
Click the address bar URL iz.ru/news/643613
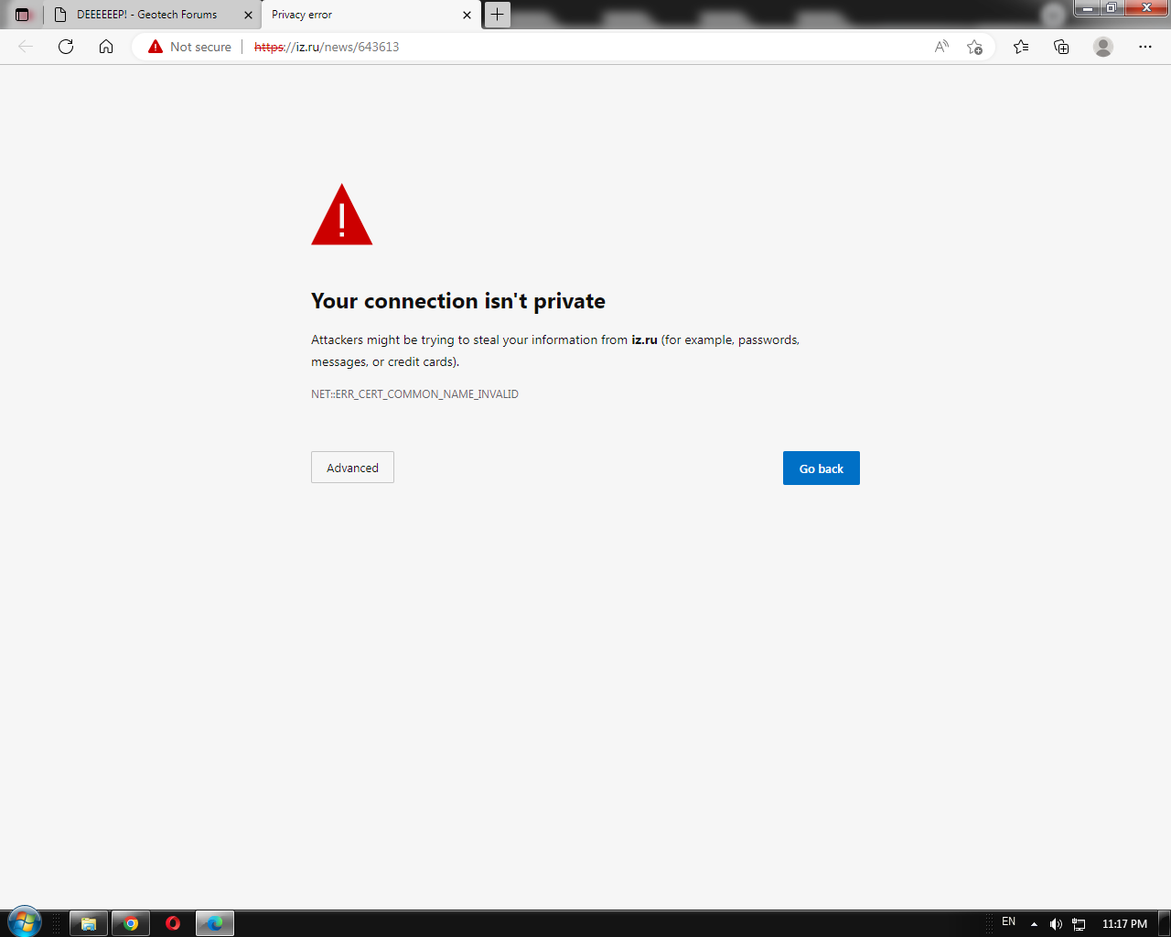point(327,47)
